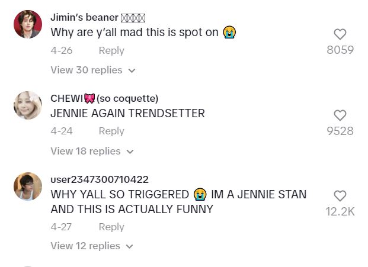Click the 8059 like count
This screenshot has width=368, height=267.
click(340, 50)
